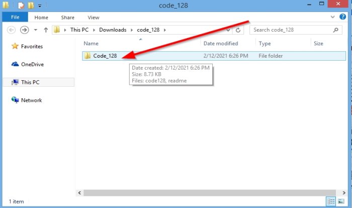Select the Code_128 folder row
Image resolution: width=352 pixels, height=208 pixels.
214,56
